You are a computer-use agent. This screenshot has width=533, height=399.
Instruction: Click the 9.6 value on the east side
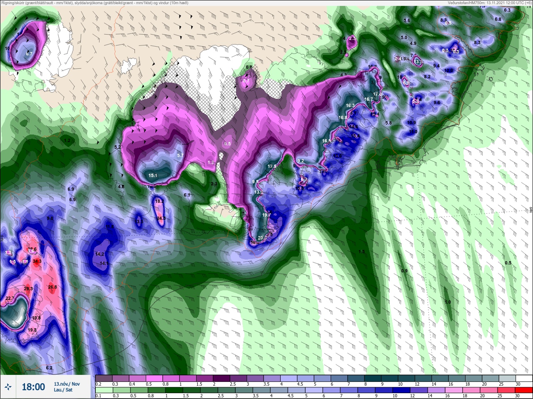pyautogui.click(x=437, y=102)
